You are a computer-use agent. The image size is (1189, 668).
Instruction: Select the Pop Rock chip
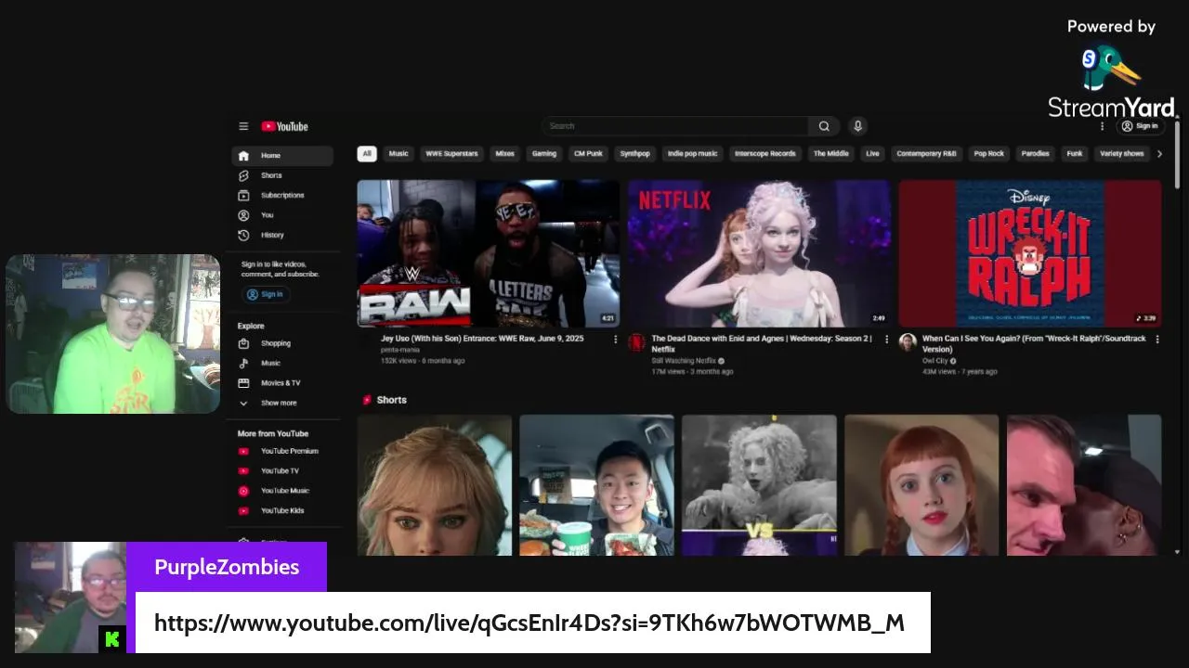[x=989, y=154]
